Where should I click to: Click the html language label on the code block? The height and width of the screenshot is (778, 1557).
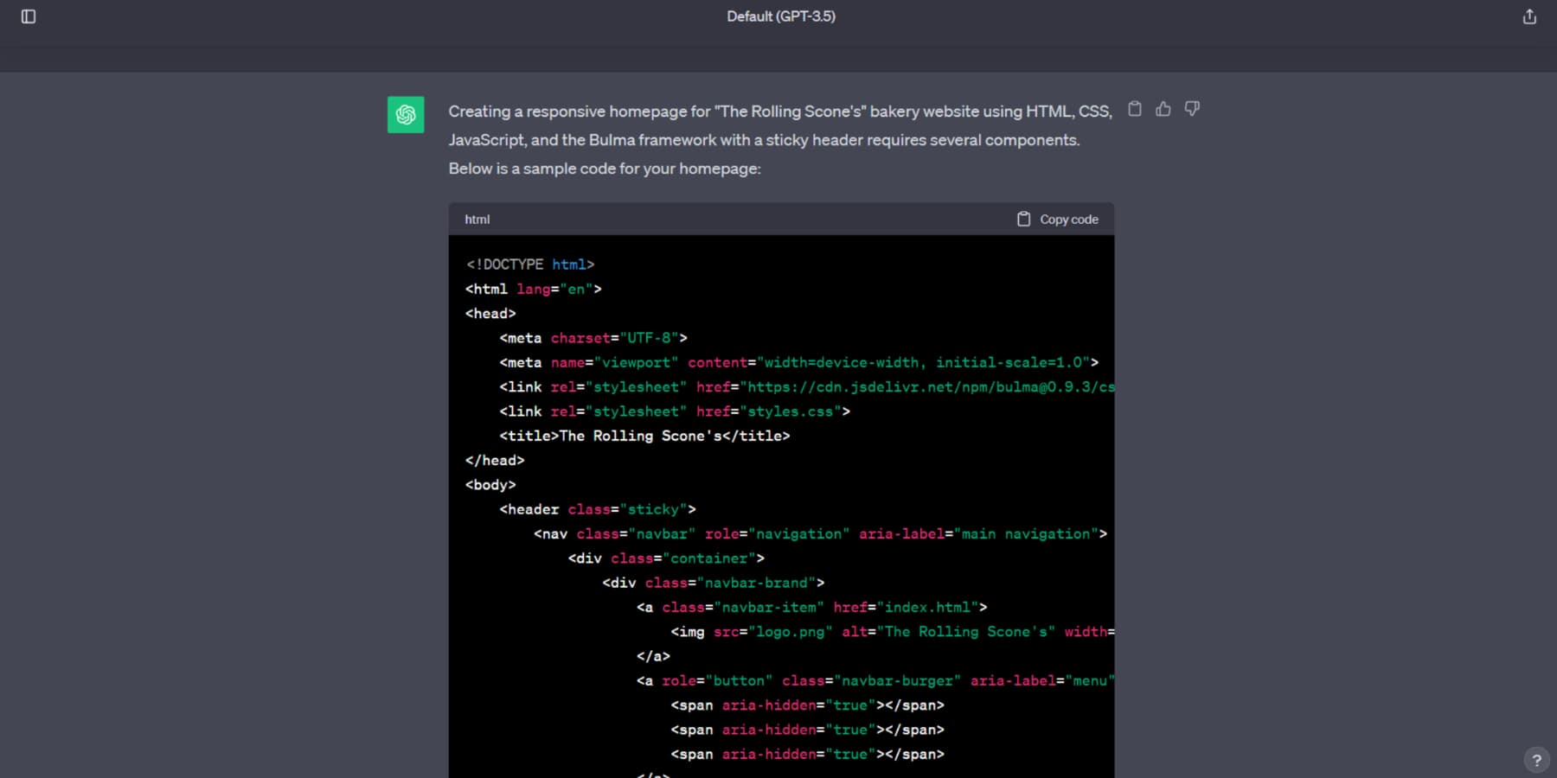(477, 219)
